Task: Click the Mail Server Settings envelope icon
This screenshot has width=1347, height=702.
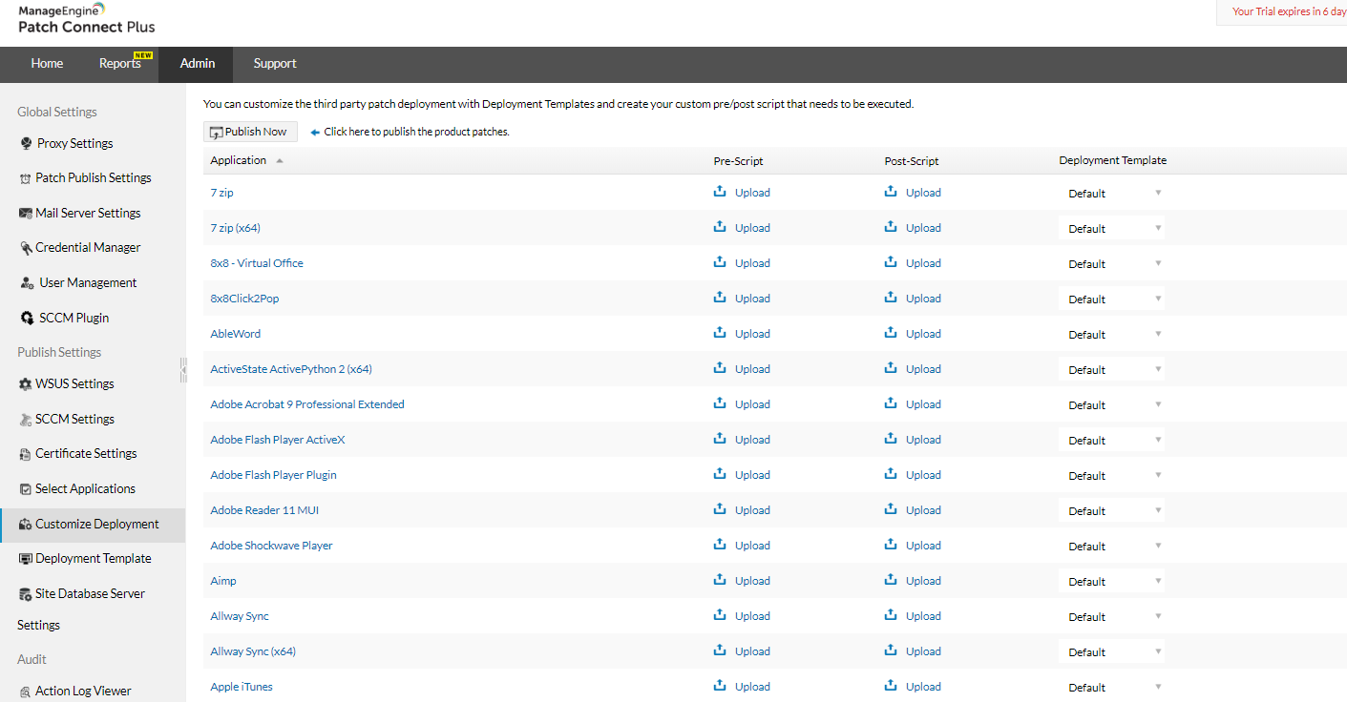Action: (26, 214)
